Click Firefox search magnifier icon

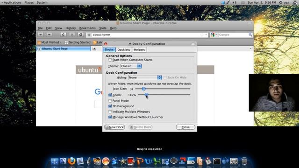[250, 35]
